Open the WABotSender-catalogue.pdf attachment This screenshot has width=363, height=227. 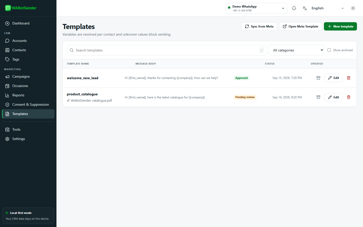pyautogui.click(x=89, y=100)
